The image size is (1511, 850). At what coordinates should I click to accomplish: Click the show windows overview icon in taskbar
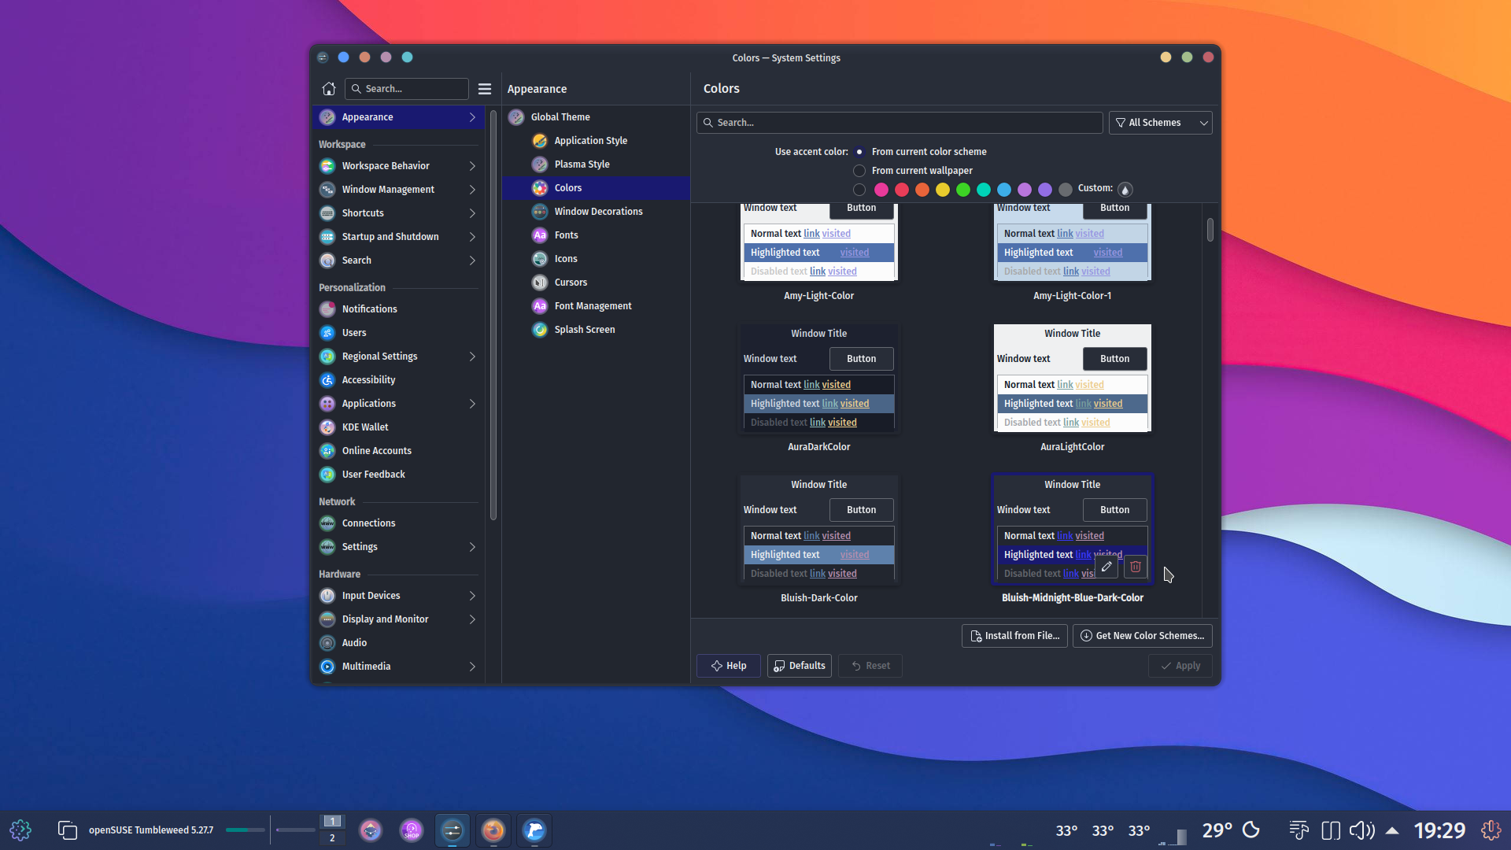[x=68, y=830]
